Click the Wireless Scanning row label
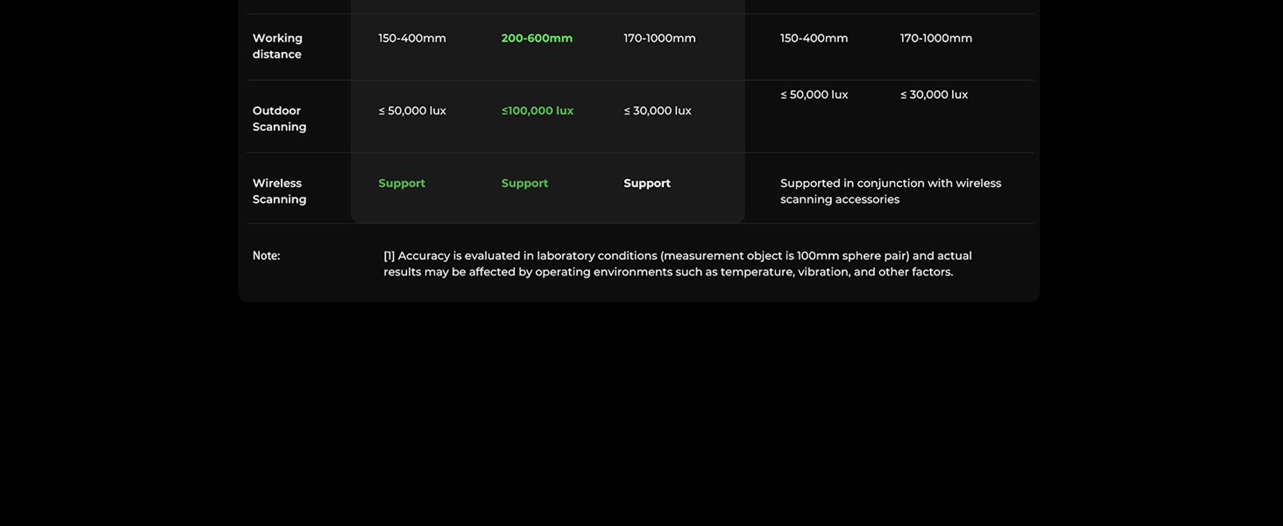This screenshot has width=1283, height=526. [x=279, y=191]
